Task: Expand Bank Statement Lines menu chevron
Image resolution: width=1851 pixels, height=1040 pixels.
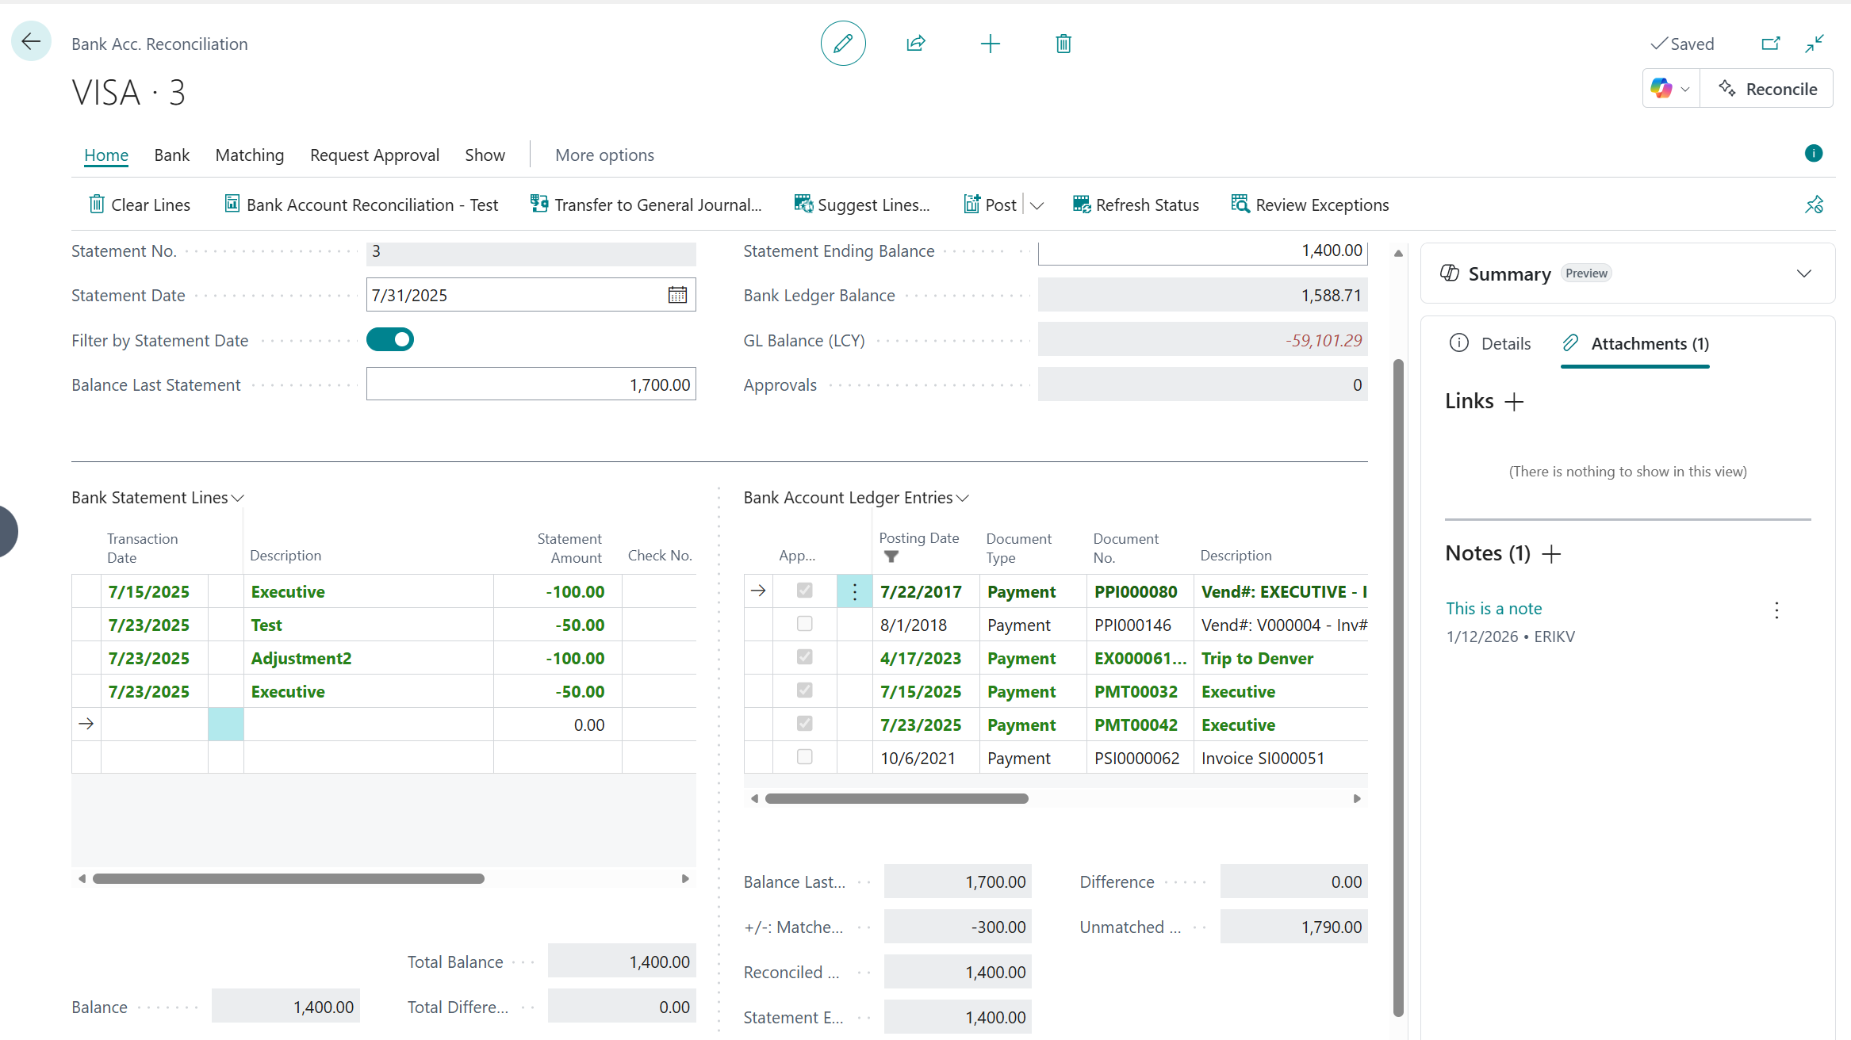Action: [237, 498]
